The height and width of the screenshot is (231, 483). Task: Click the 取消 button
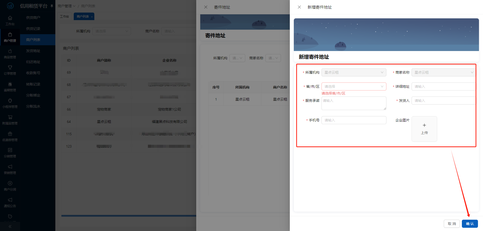coord(452,224)
